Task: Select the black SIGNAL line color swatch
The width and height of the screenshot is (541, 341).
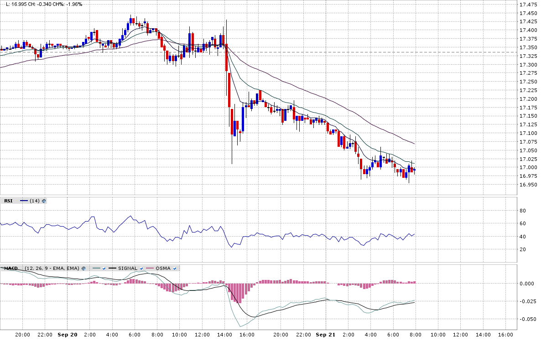Action: (112, 269)
